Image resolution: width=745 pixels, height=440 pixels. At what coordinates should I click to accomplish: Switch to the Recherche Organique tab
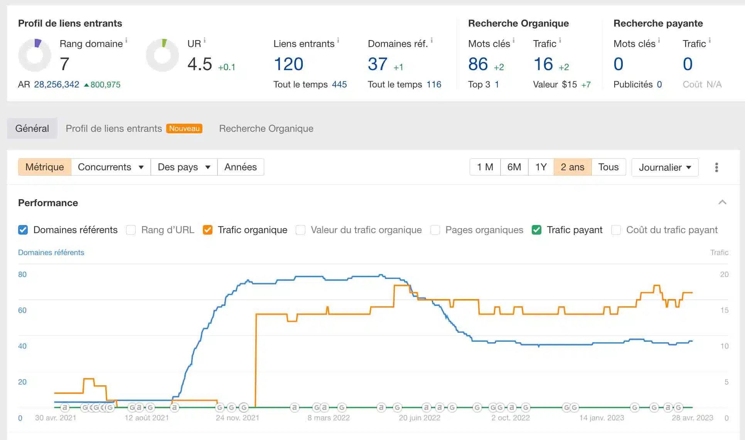click(x=266, y=128)
